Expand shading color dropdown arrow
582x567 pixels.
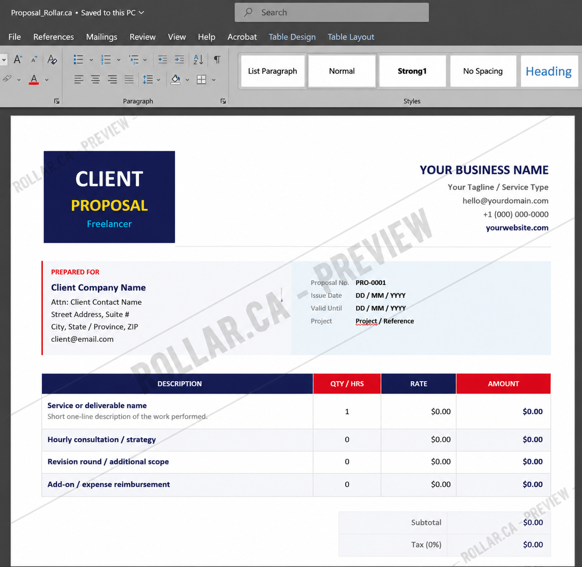point(187,80)
